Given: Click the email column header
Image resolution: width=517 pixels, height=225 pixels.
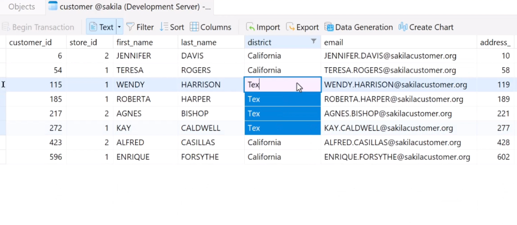Looking at the screenshot, I should click(333, 42).
